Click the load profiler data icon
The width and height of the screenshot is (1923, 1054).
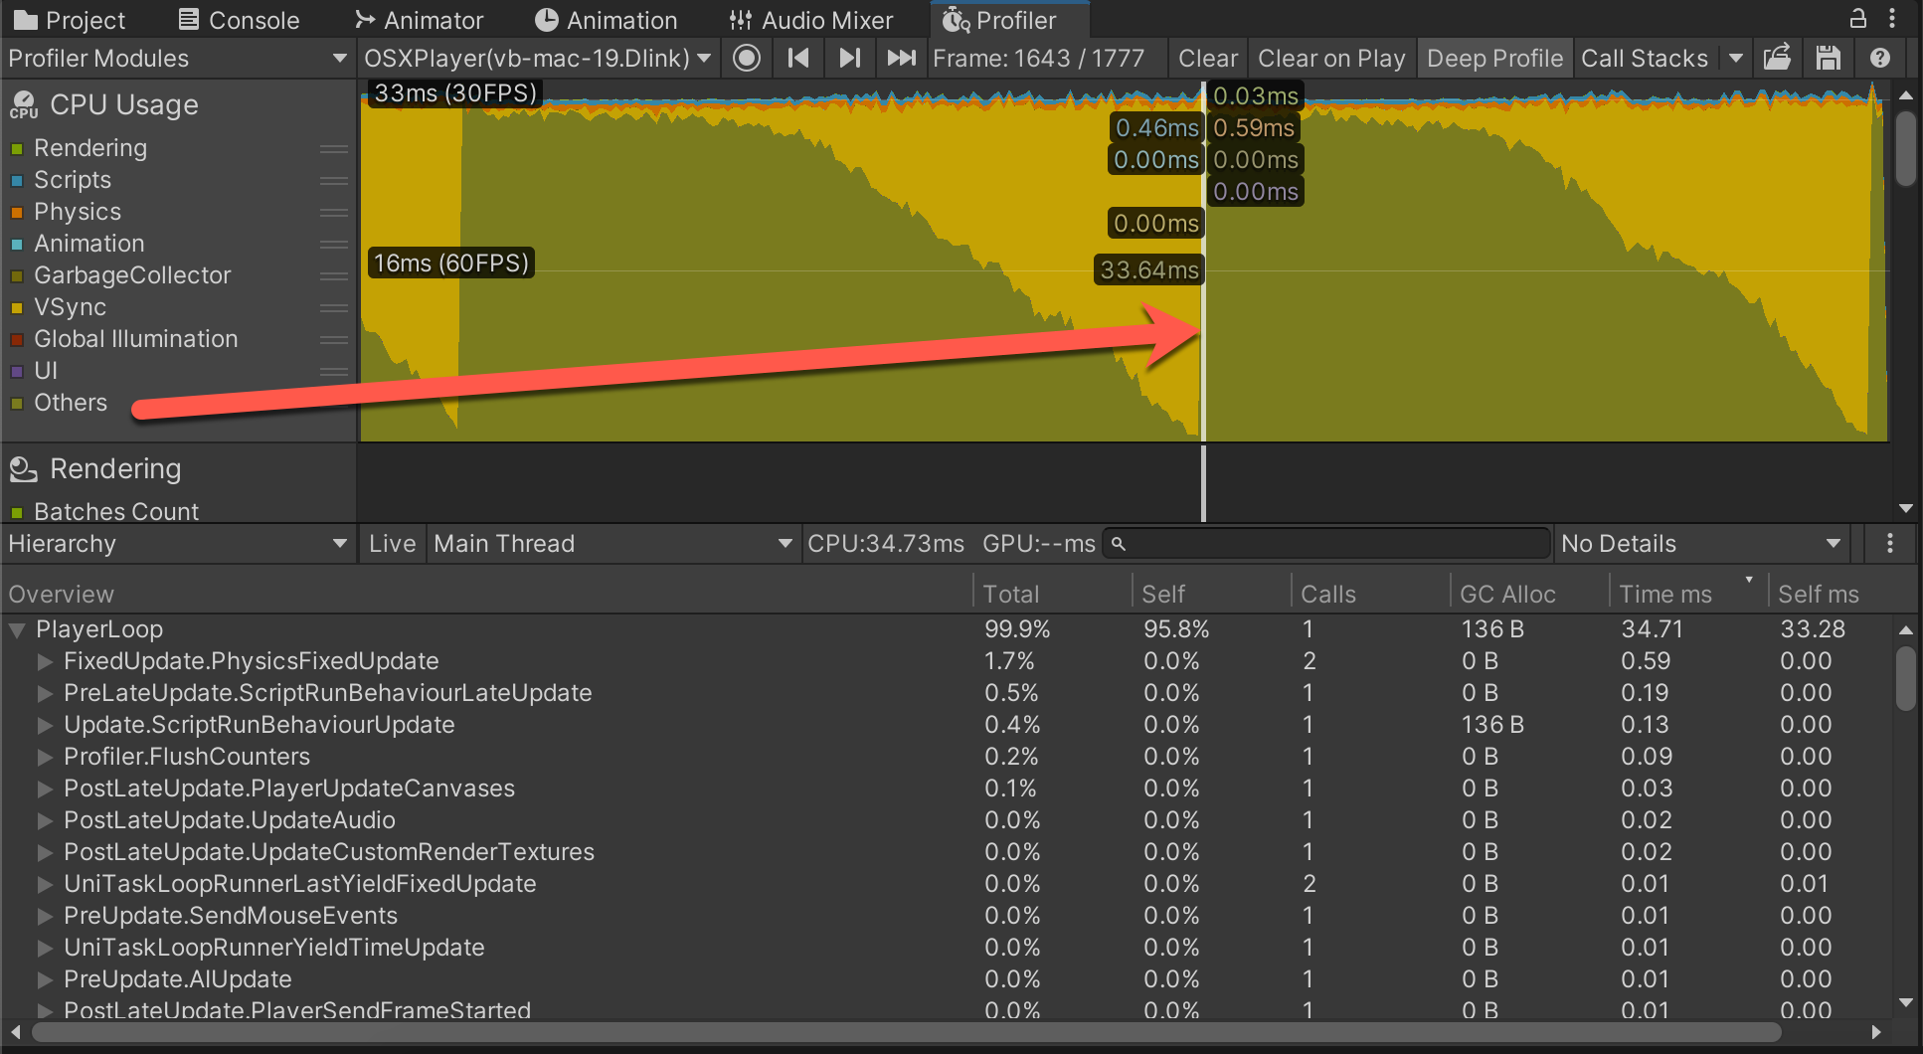(1777, 58)
